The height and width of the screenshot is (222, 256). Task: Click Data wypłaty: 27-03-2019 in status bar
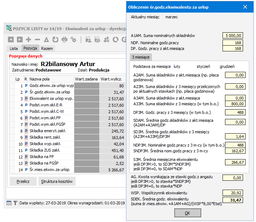(42, 203)
